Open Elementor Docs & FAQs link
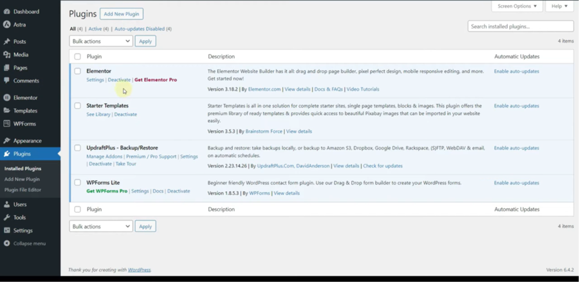The image size is (579, 282). click(x=328, y=89)
